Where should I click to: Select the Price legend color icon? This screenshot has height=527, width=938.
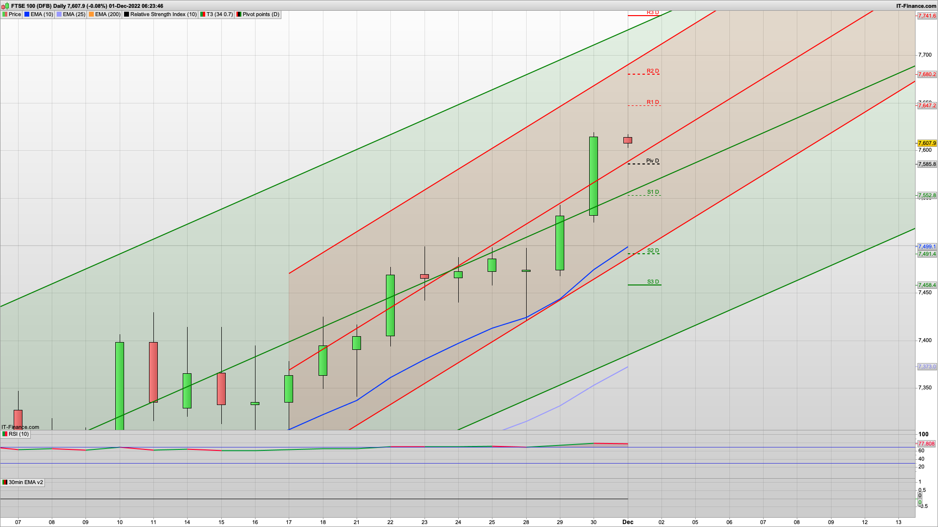point(5,14)
